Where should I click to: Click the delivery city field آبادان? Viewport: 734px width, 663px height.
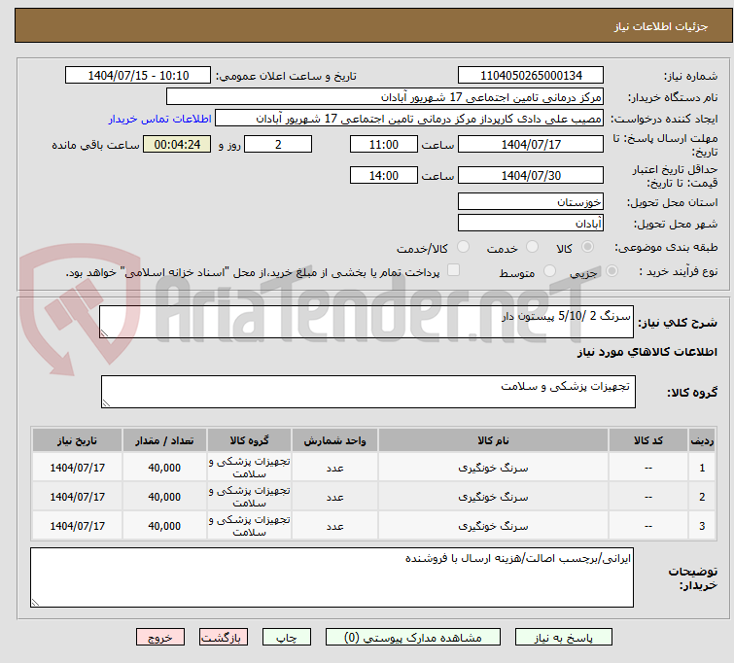coord(531,224)
